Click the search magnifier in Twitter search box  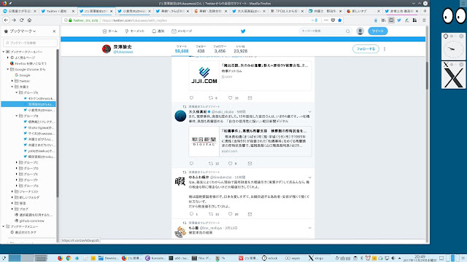tap(347, 31)
